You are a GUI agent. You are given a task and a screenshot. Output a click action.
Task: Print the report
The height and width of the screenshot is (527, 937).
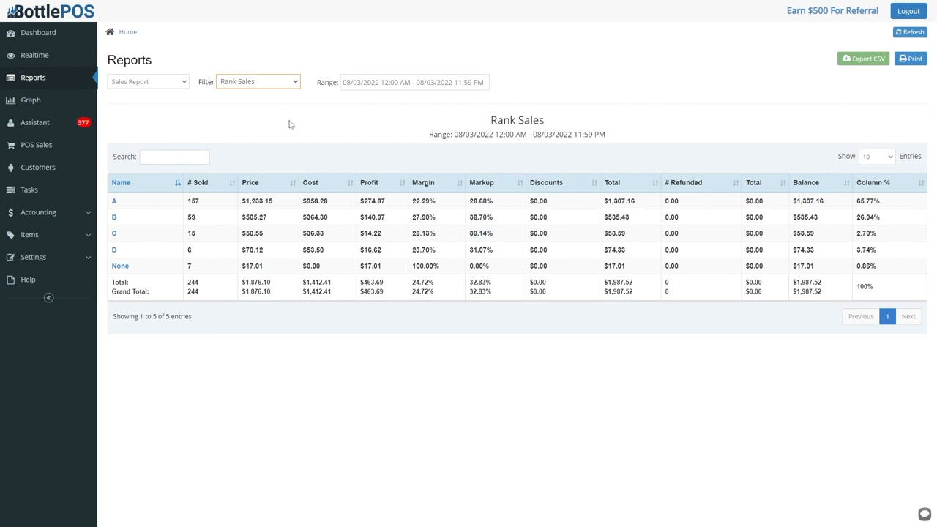911,59
